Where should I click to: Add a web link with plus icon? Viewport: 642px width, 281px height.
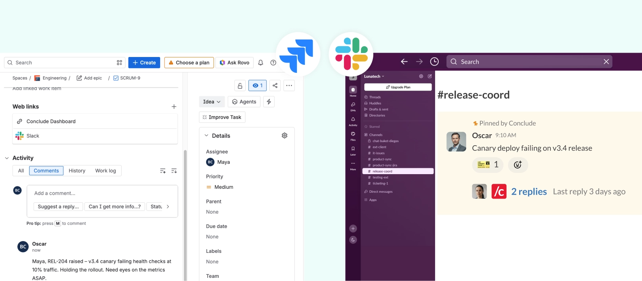tap(174, 106)
